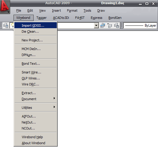The width and height of the screenshot is (158, 149).
Task: Click the layers toolbar grip handle
Action: pos(1,25)
